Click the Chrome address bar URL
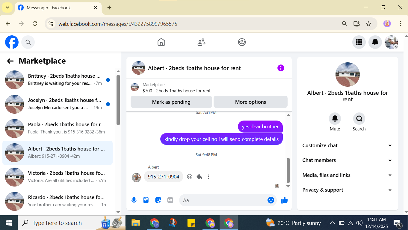The image size is (408, 230). [118, 24]
